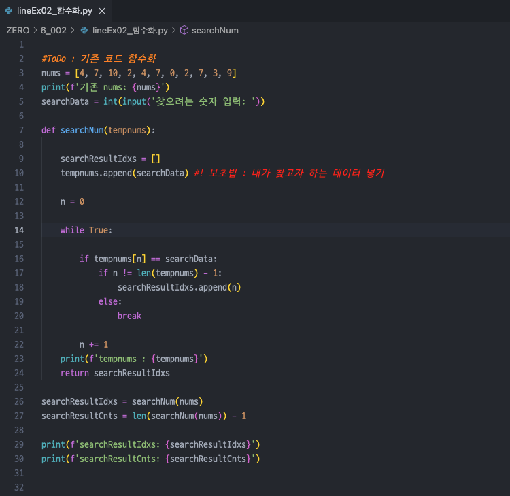The height and width of the screenshot is (496, 510).
Task: Click the searchData input line
Action: tap(153, 101)
